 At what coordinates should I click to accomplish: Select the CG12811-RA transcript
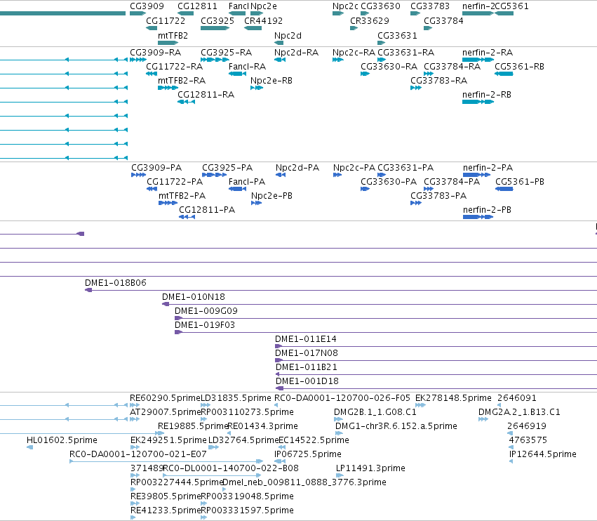pyautogui.click(x=186, y=102)
